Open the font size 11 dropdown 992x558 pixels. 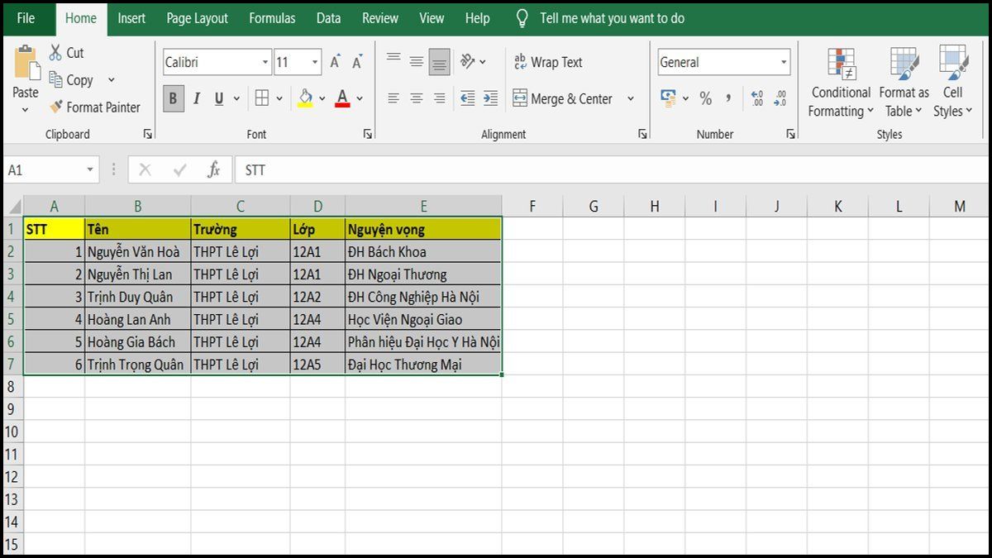coord(315,62)
